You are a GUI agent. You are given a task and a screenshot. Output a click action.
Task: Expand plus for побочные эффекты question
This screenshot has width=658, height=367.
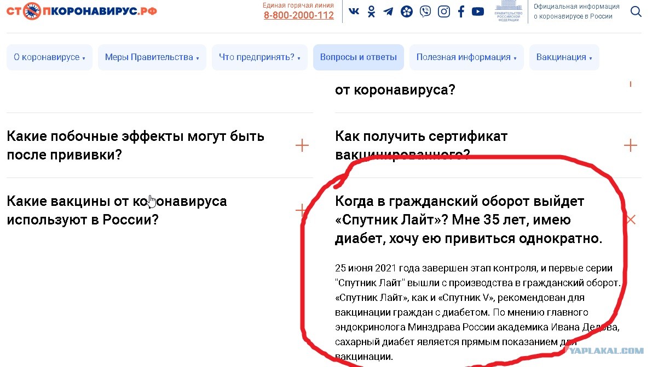(302, 145)
